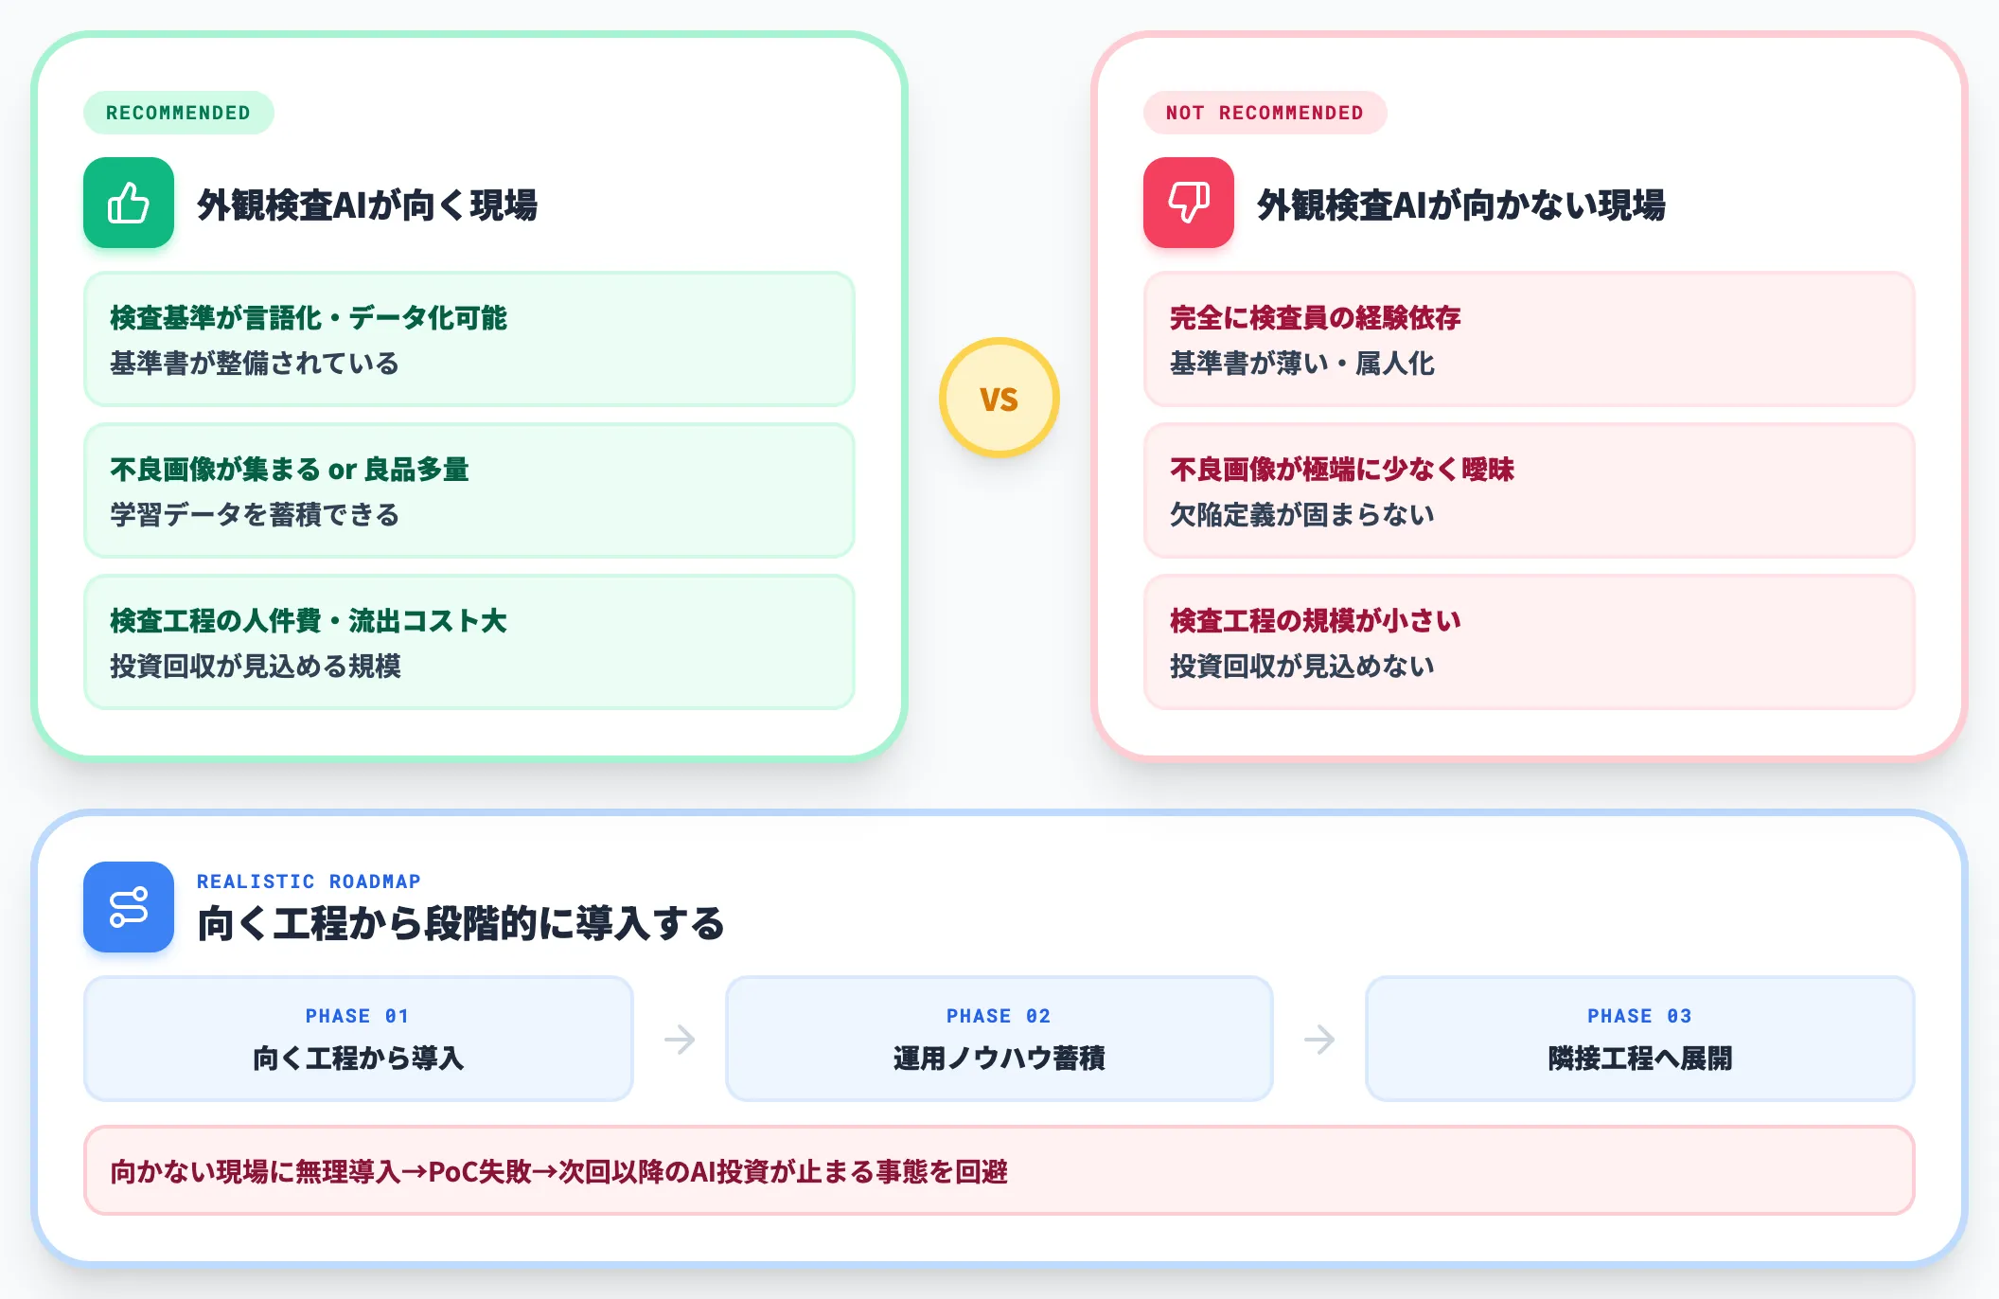The height and width of the screenshot is (1299, 1999).
Task: Click the arrow between Phase 02 and 03
Action: point(1319,1040)
